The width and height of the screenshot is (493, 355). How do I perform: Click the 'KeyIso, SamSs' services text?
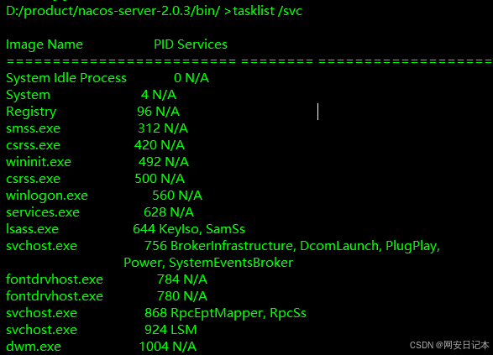pos(202,229)
